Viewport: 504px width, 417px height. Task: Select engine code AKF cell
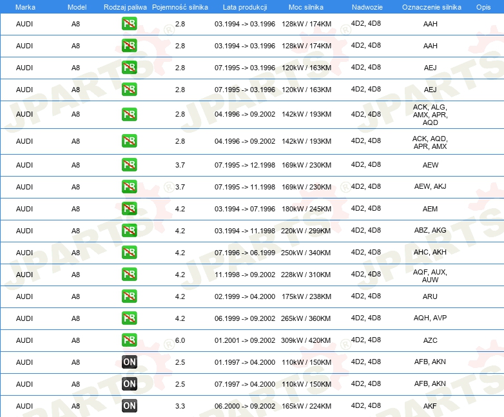pyautogui.click(x=430, y=406)
